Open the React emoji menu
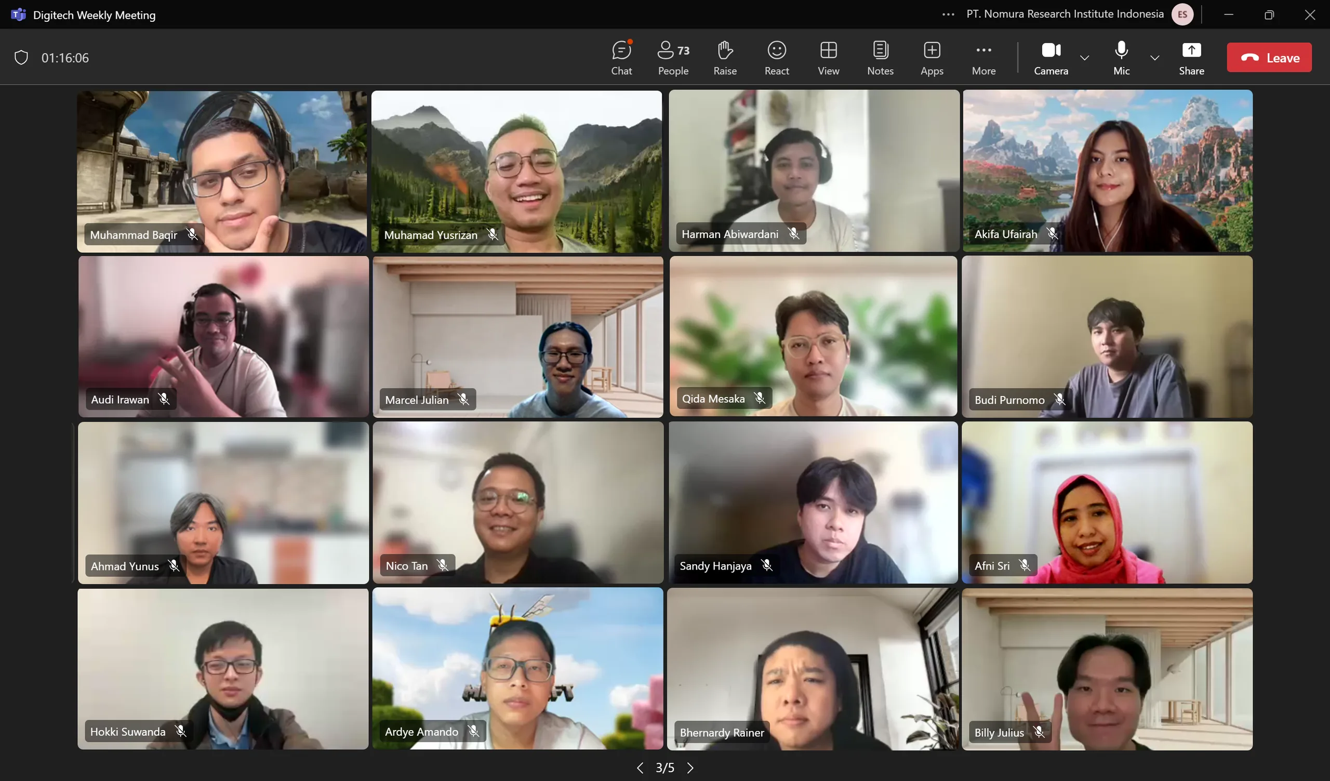 [776, 58]
